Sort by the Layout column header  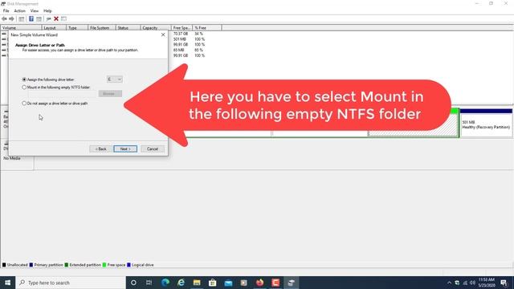coord(54,28)
